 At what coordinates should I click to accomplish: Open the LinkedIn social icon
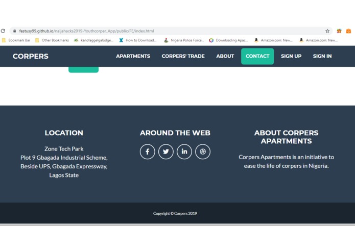[184, 152]
